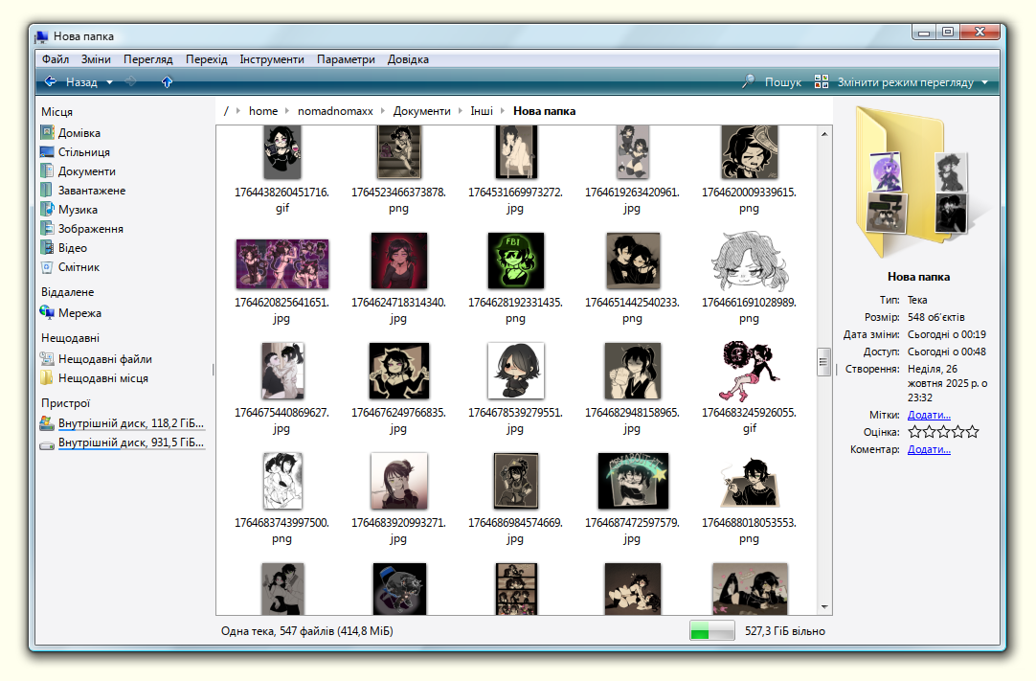The width and height of the screenshot is (1036, 681).
Task: Select file 1764661691028989.png
Action: coord(750,278)
